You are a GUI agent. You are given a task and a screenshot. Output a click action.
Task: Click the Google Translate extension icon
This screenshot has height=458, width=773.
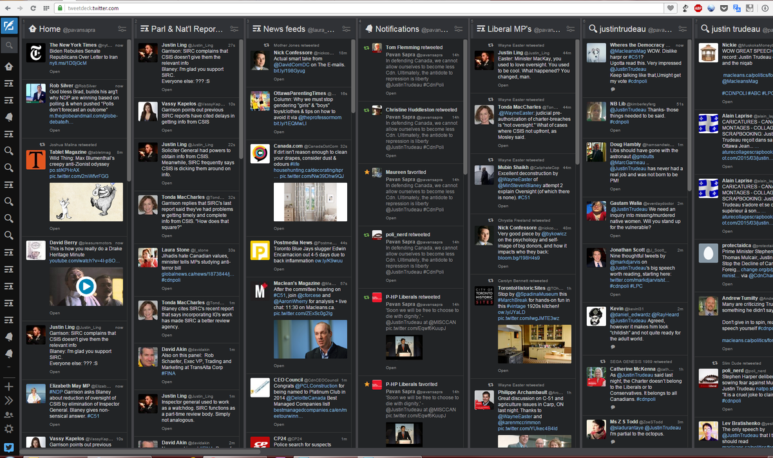tap(736, 8)
